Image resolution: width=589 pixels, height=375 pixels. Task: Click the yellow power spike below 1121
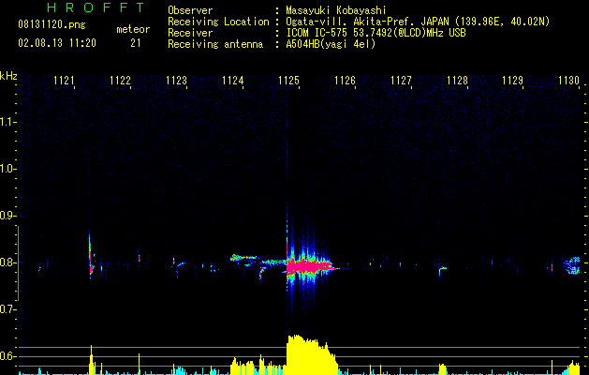click(x=91, y=359)
